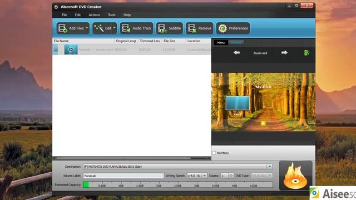Click the File Name column header

pyautogui.click(x=83, y=41)
